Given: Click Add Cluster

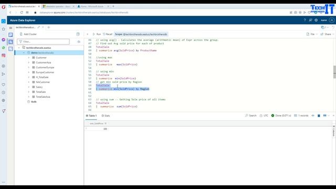Looking at the screenshot, I should pyautogui.click(x=28, y=34).
